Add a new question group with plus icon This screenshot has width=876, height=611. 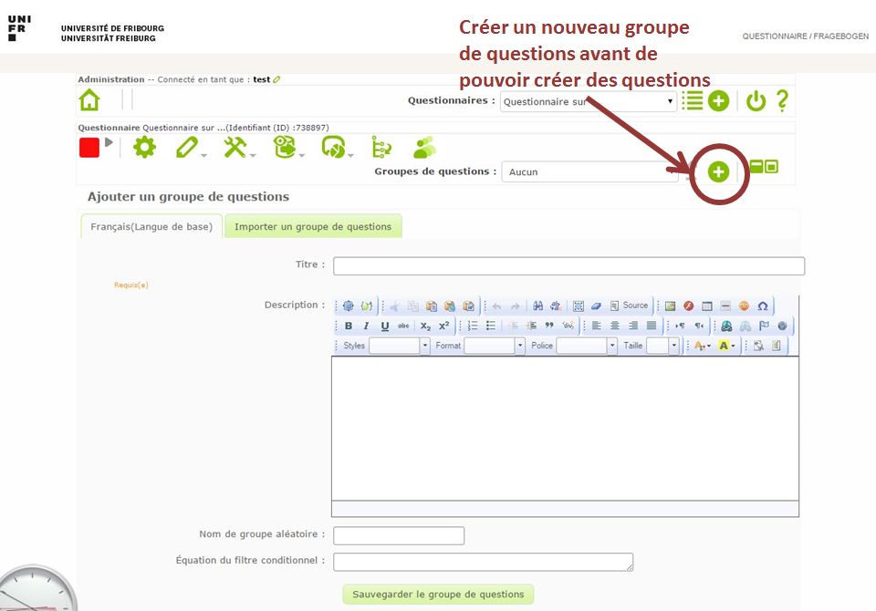718,171
